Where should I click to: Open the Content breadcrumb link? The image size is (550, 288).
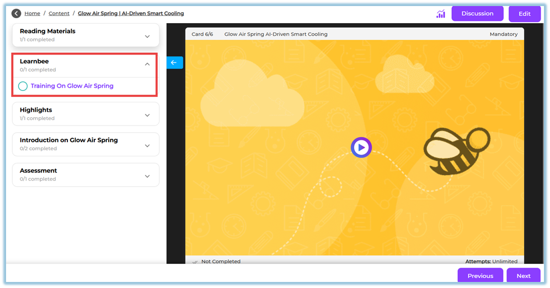tap(59, 13)
